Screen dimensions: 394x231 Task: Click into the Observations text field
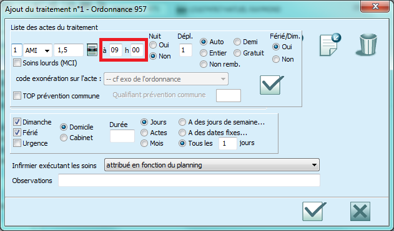click(189, 180)
